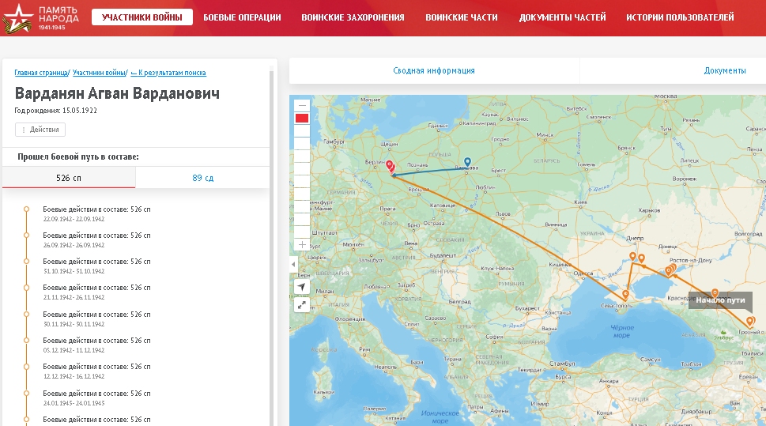Switch to the 89 сд unit tab
This screenshot has width=766, height=426.
coord(202,178)
